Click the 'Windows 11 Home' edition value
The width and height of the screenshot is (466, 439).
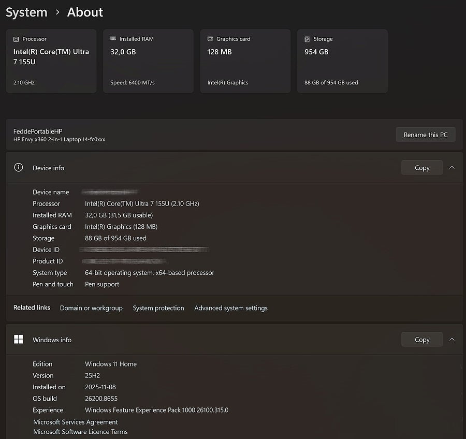[111, 364]
